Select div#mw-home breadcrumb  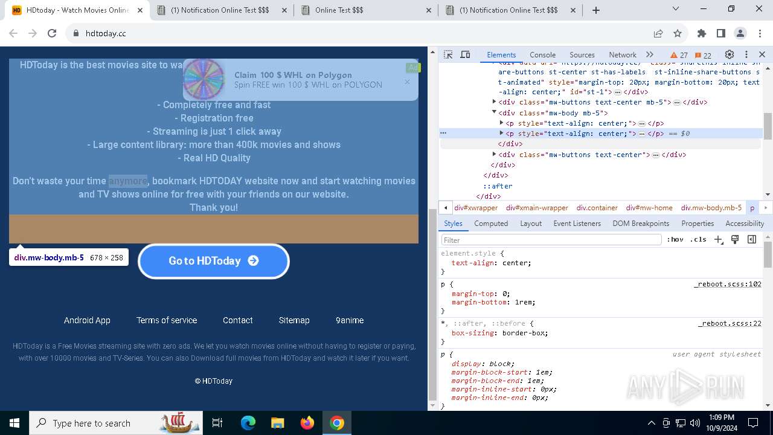[x=649, y=207]
